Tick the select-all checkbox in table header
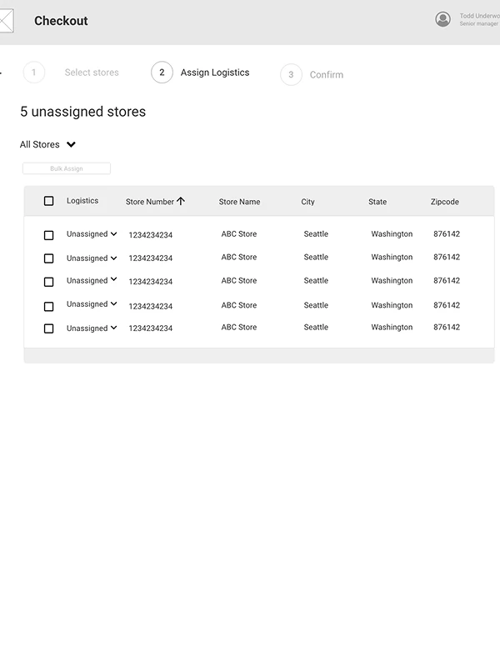This screenshot has height=667, width=500. click(x=49, y=201)
